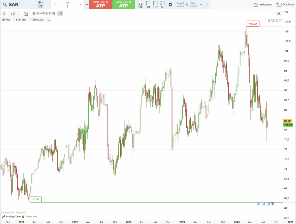Image resolution: width=296 pixels, height=224 pixels.
Task: Click the info icon near bottom right of chart
Action: tap(272, 204)
